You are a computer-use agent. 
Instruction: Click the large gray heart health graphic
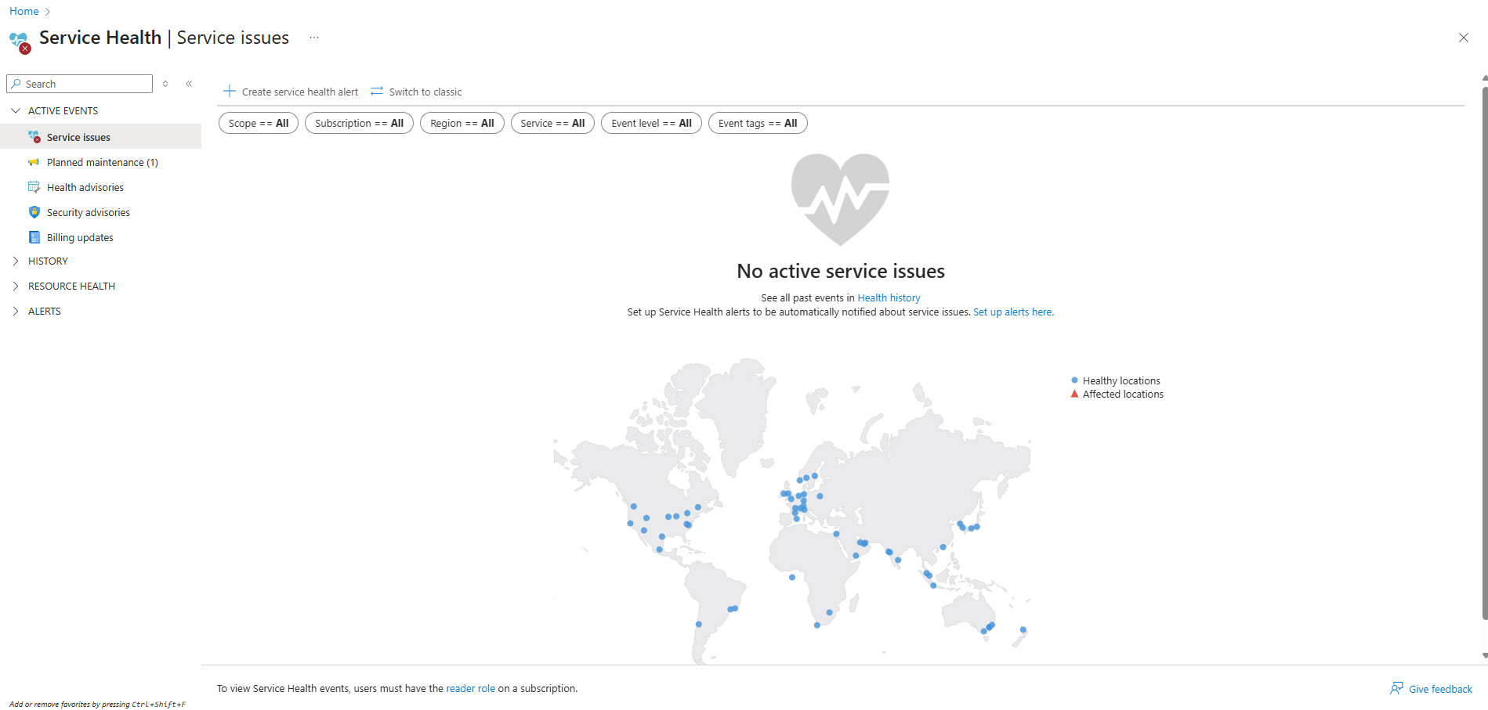click(840, 200)
